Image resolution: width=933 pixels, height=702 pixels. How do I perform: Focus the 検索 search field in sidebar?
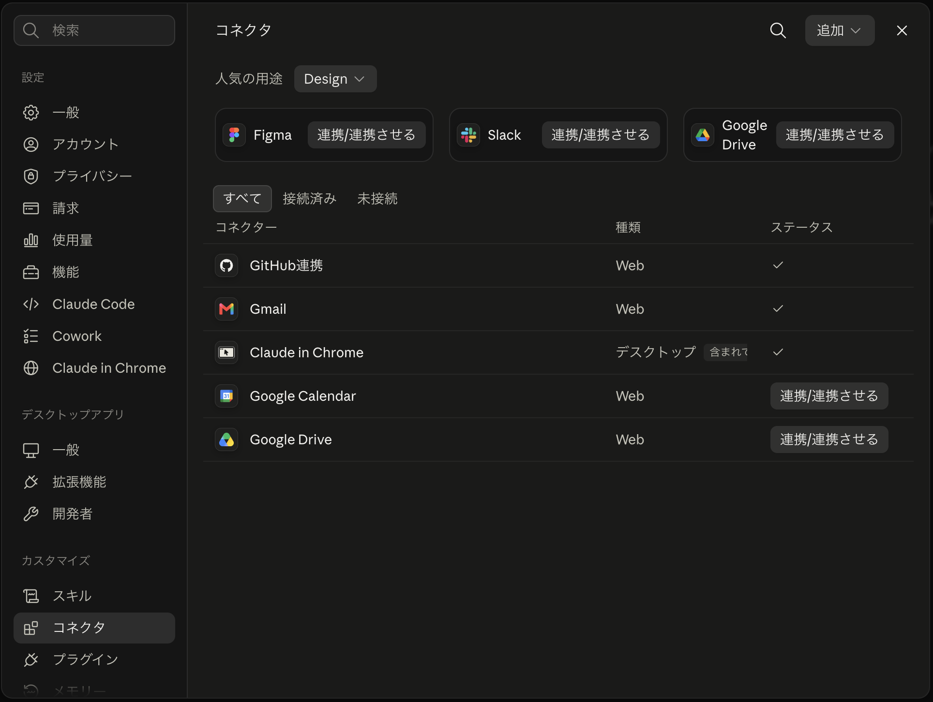tap(94, 30)
